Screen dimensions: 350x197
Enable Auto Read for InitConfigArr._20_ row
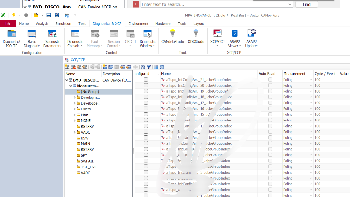coord(270,85)
